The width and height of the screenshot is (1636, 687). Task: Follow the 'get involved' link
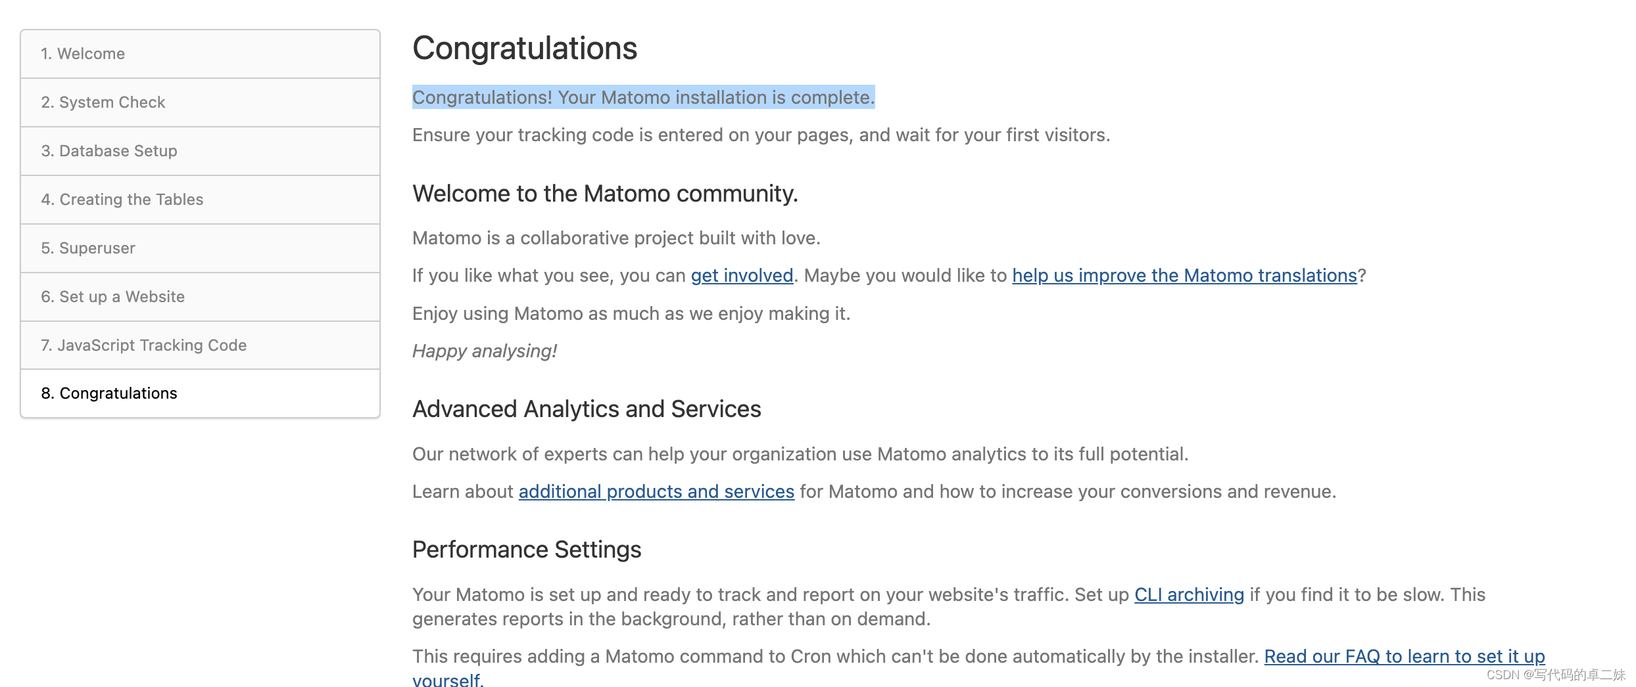pos(742,276)
